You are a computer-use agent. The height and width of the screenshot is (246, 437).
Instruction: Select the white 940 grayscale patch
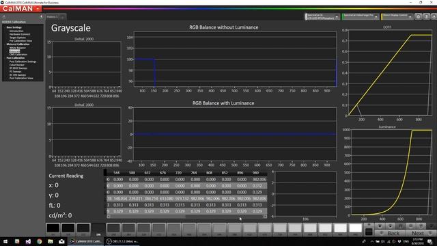click(355, 230)
